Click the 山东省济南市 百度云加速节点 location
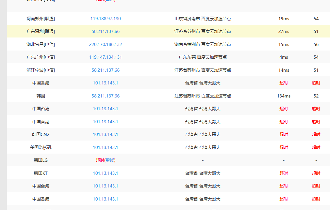The image size is (330, 210). (x=203, y=19)
